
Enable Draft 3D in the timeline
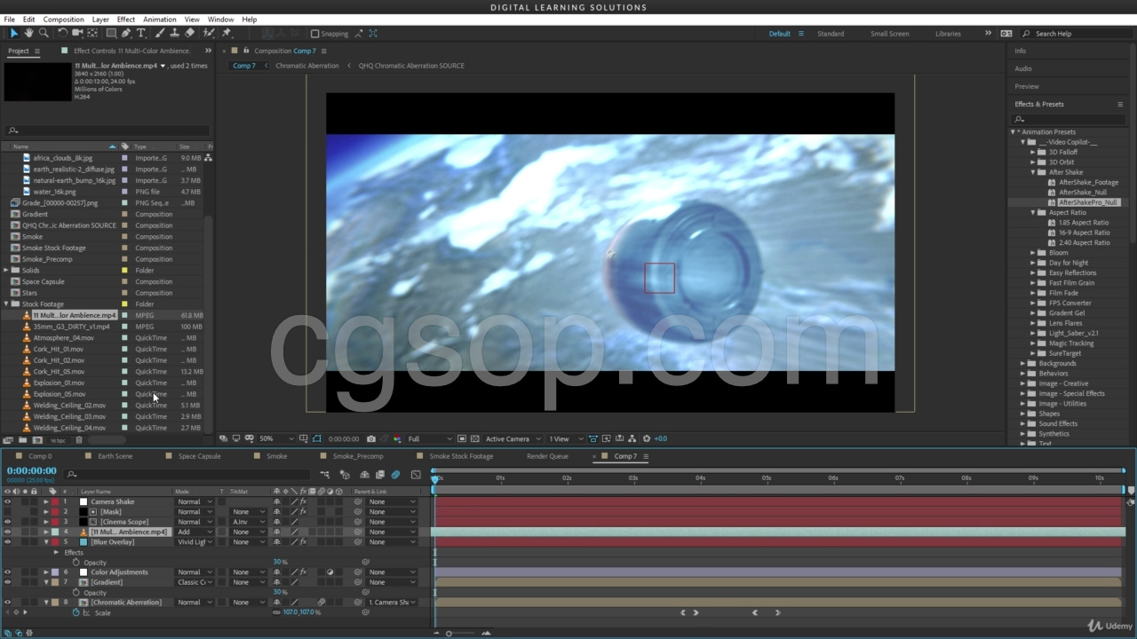346,475
